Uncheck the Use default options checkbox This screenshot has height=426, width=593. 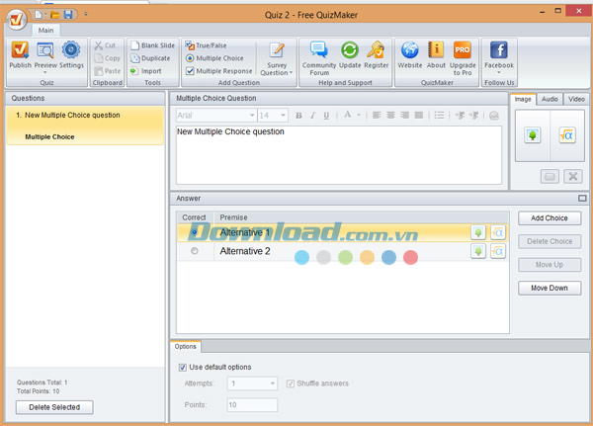[182, 368]
